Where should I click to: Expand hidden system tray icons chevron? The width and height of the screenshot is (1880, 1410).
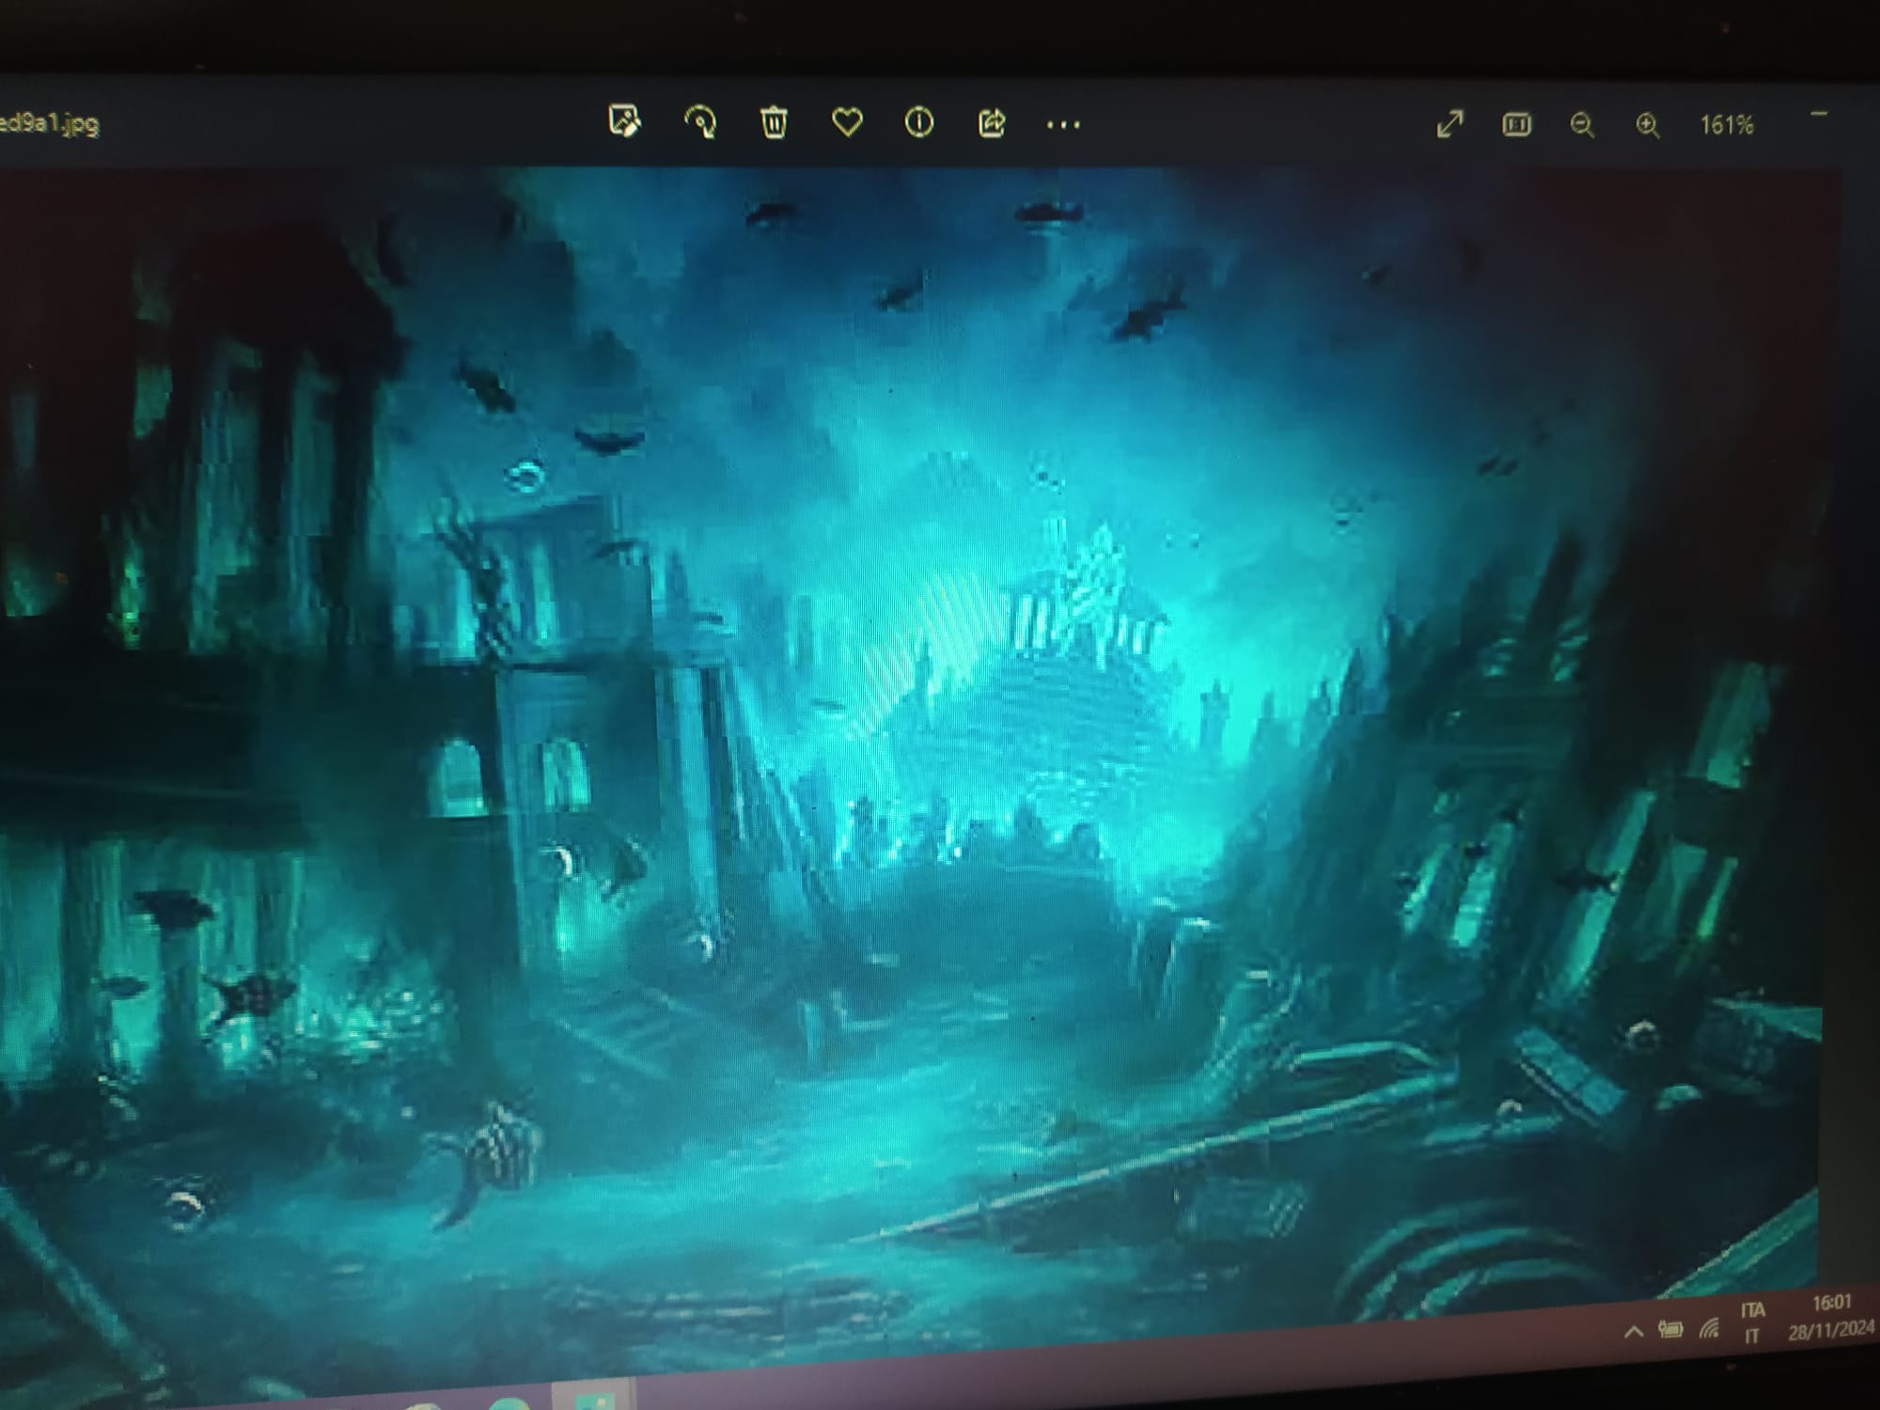1634,1331
